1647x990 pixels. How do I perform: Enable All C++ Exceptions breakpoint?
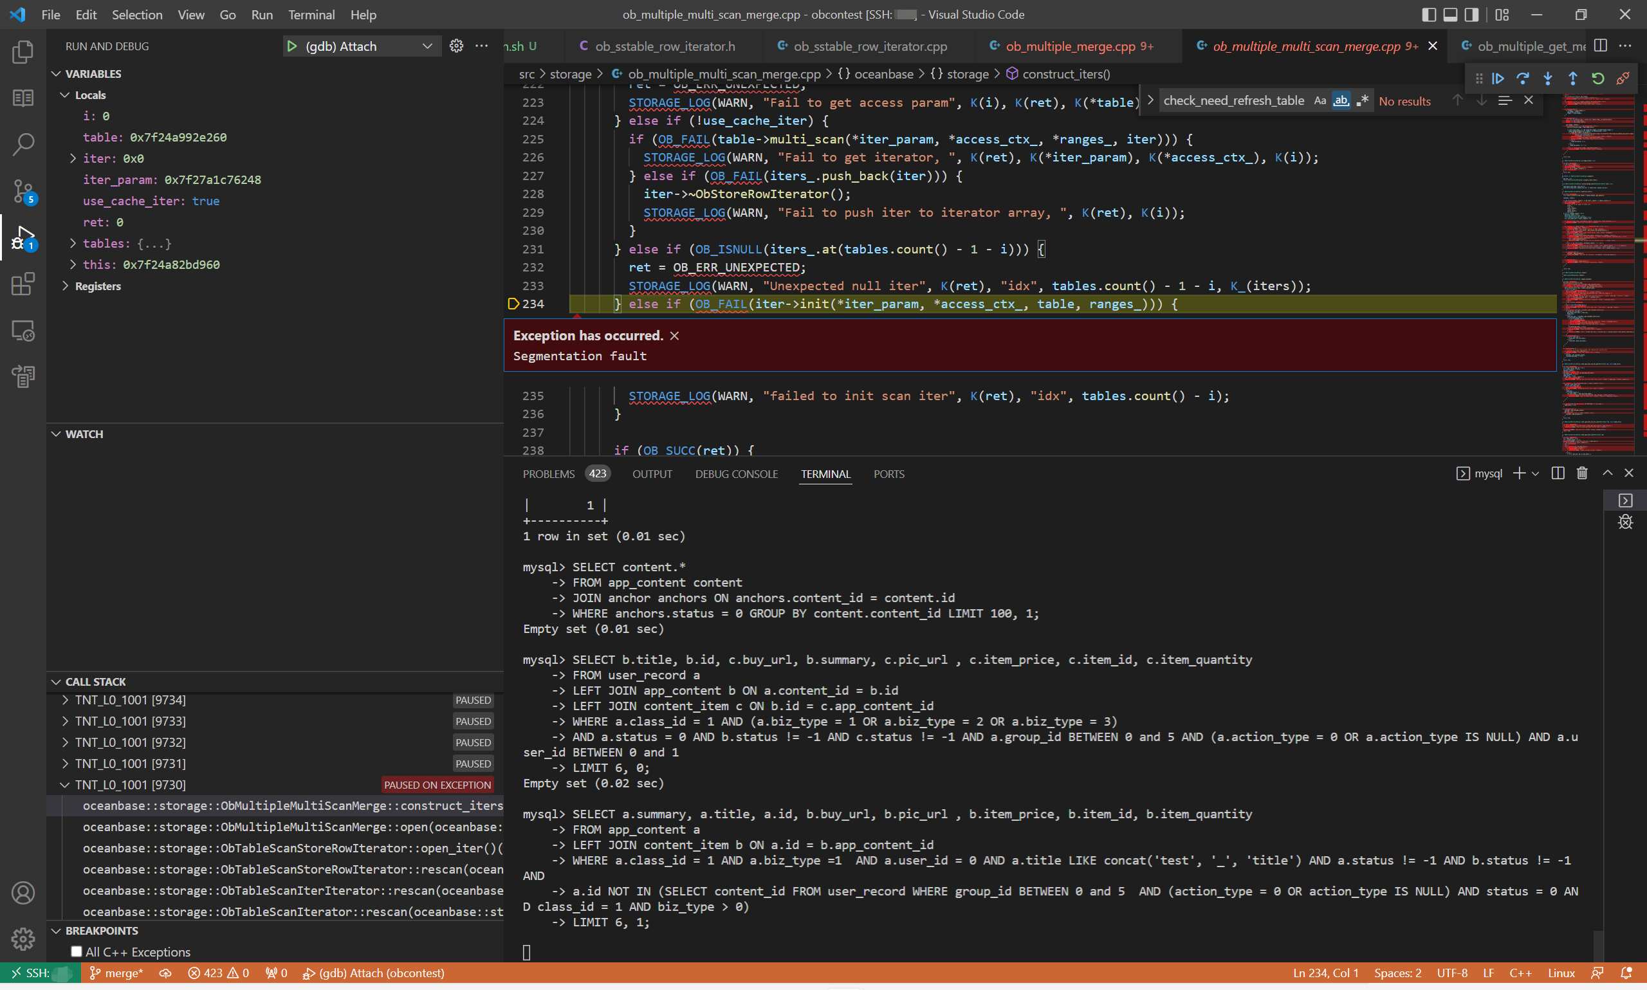(x=76, y=951)
